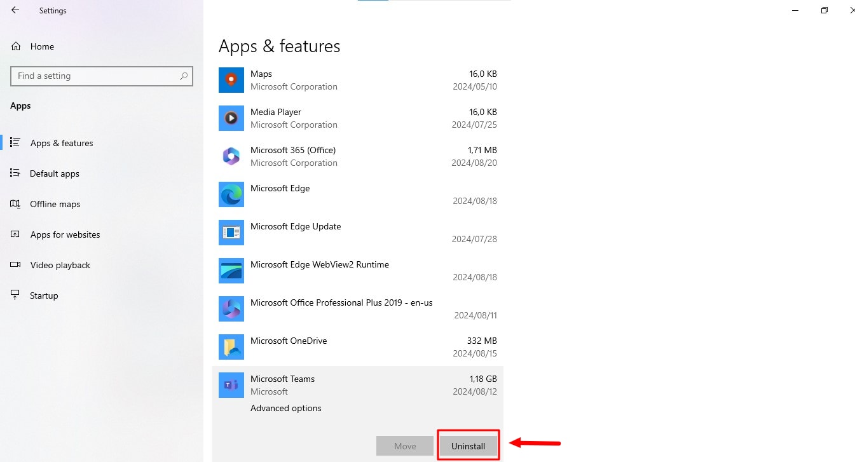Click the Apps for websites sidebar icon
The height and width of the screenshot is (462, 855).
(x=16, y=234)
